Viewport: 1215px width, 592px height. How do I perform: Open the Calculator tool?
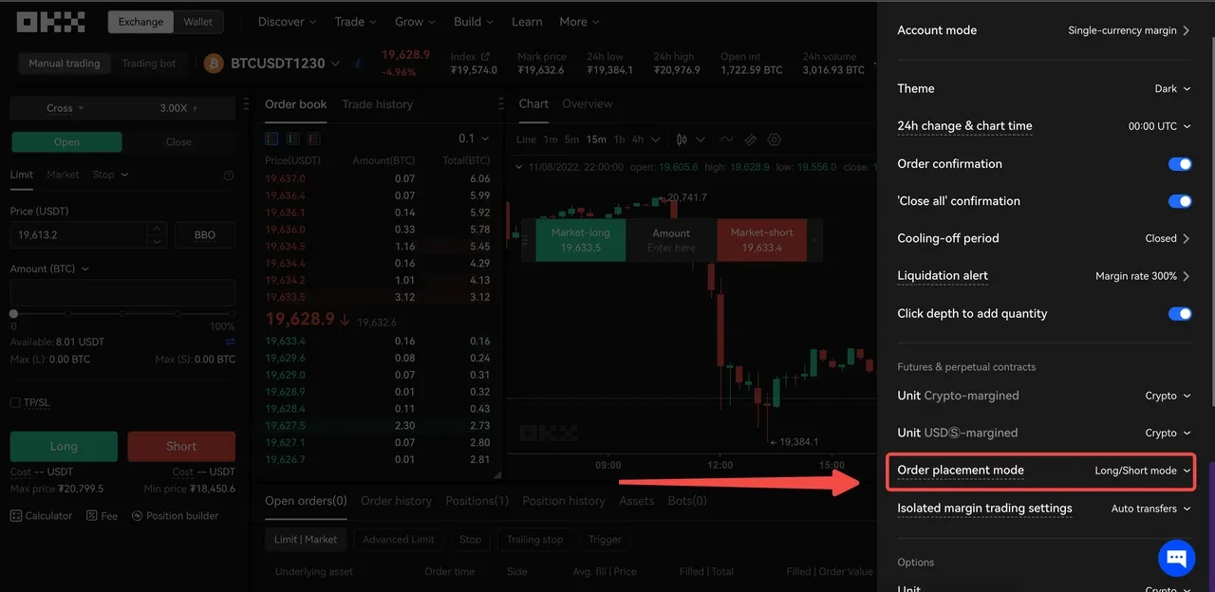(x=41, y=516)
